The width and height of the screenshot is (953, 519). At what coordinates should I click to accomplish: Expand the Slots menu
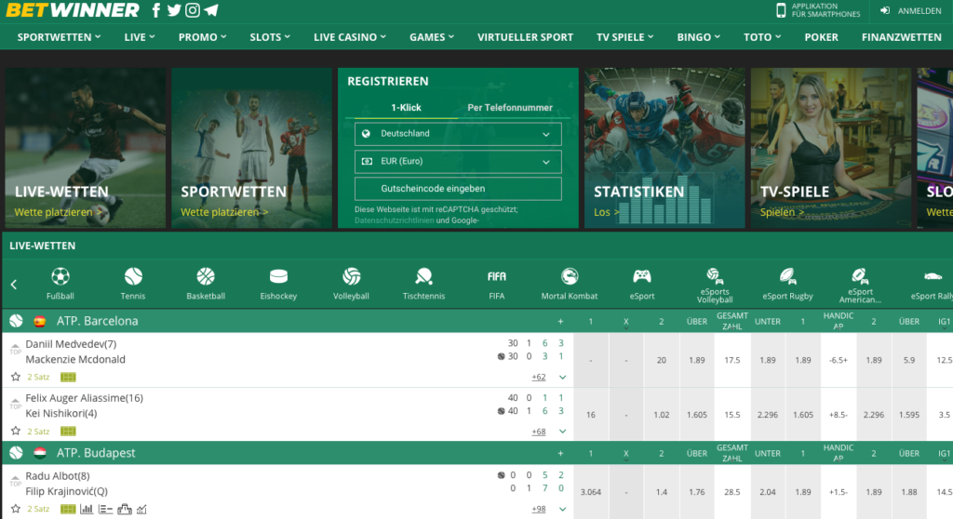[270, 37]
